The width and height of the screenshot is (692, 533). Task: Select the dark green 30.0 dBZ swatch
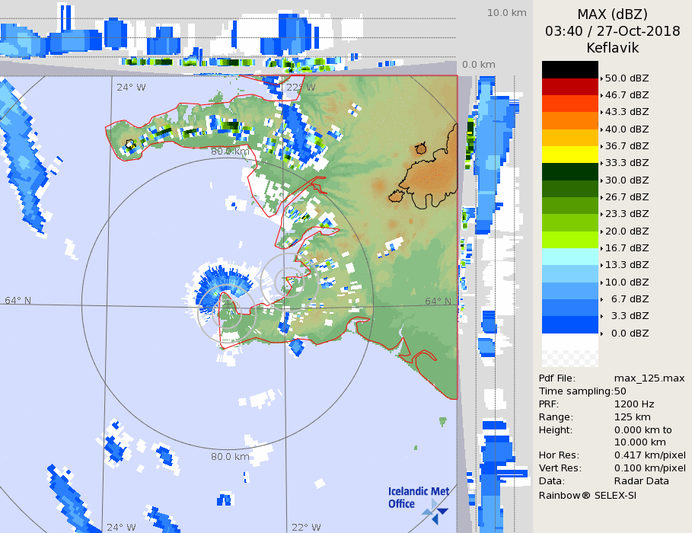point(569,171)
